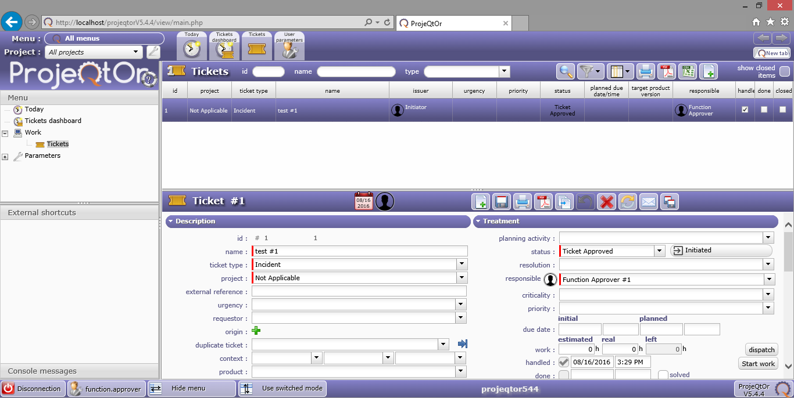Open the advanced filter funnel dropdown
794x398 pixels.
click(x=591, y=71)
